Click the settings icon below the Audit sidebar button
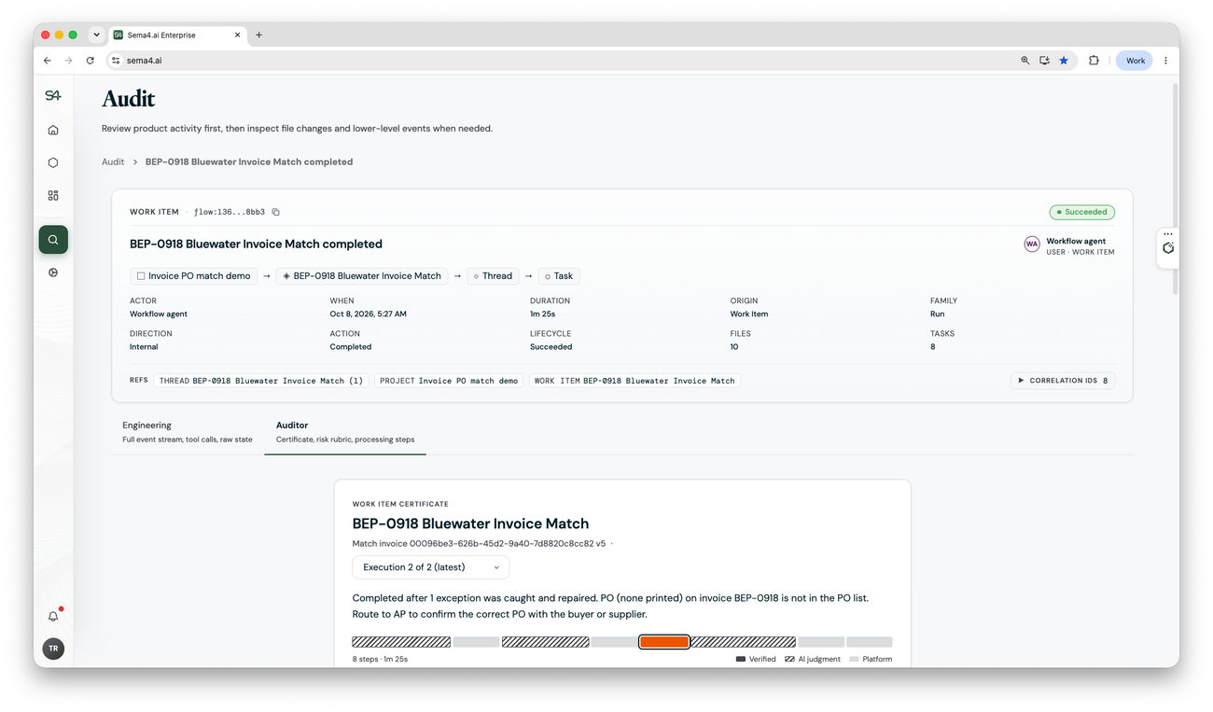Image resolution: width=1213 pixels, height=712 pixels. (53, 272)
